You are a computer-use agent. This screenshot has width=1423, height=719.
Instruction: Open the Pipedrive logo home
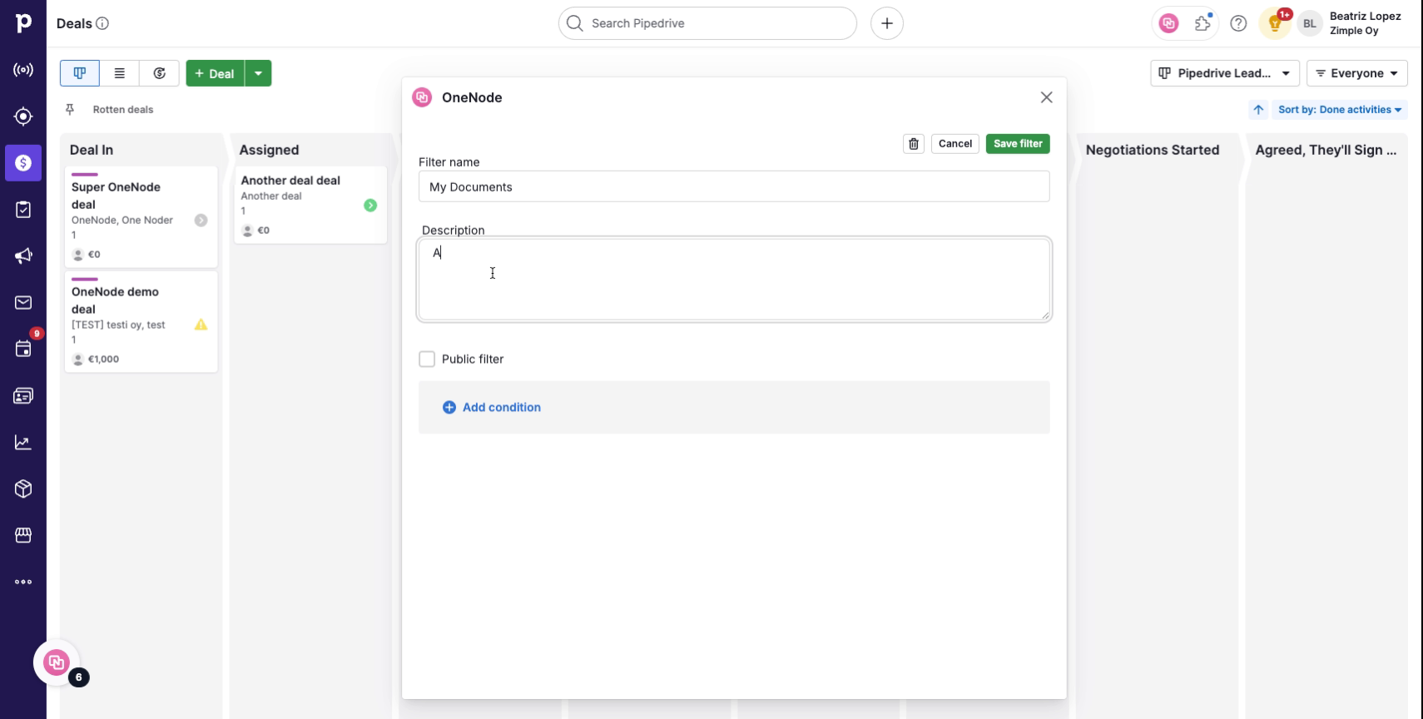(x=23, y=23)
